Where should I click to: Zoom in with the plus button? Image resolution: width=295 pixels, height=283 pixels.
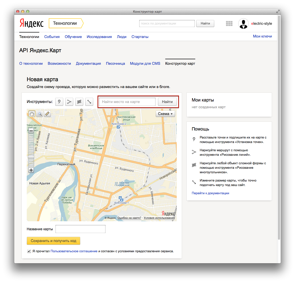(x=31, y=170)
